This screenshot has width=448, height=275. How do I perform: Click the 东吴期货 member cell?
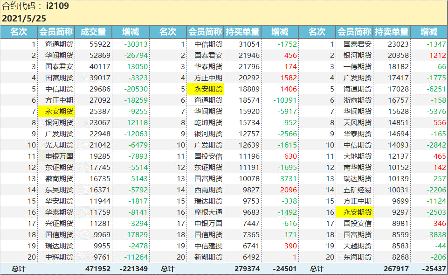click(x=59, y=190)
